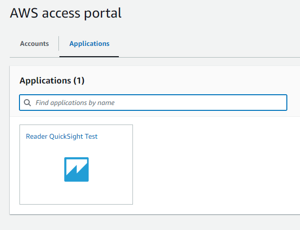The width and height of the screenshot is (300, 230).
Task: Select the blue square QuickSight app tile image
Action: tap(76, 169)
